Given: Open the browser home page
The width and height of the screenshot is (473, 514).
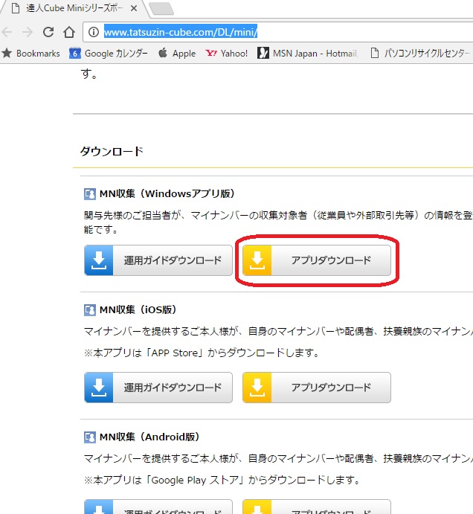Looking at the screenshot, I should pos(68,32).
